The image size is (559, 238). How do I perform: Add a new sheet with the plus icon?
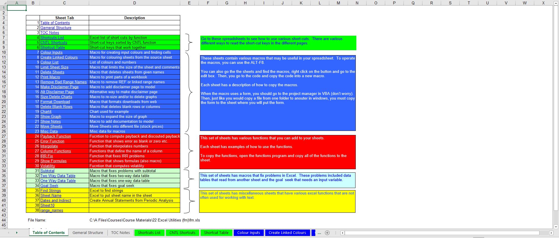[x=327, y=233]
